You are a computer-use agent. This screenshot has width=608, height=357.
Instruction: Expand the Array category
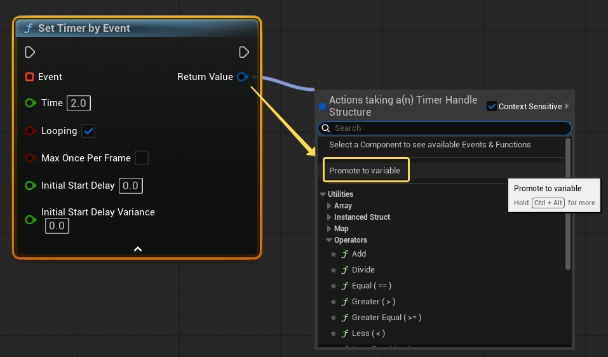pyautogui.click(x=329, y=206)
